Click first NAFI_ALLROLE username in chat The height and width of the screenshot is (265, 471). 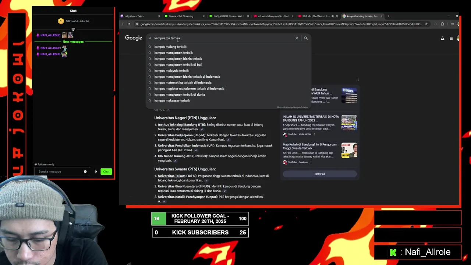pos(50,35)
